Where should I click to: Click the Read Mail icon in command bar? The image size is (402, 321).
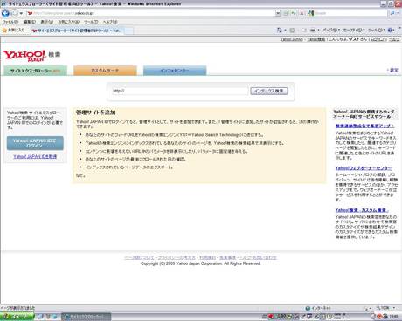pos(304,30)
